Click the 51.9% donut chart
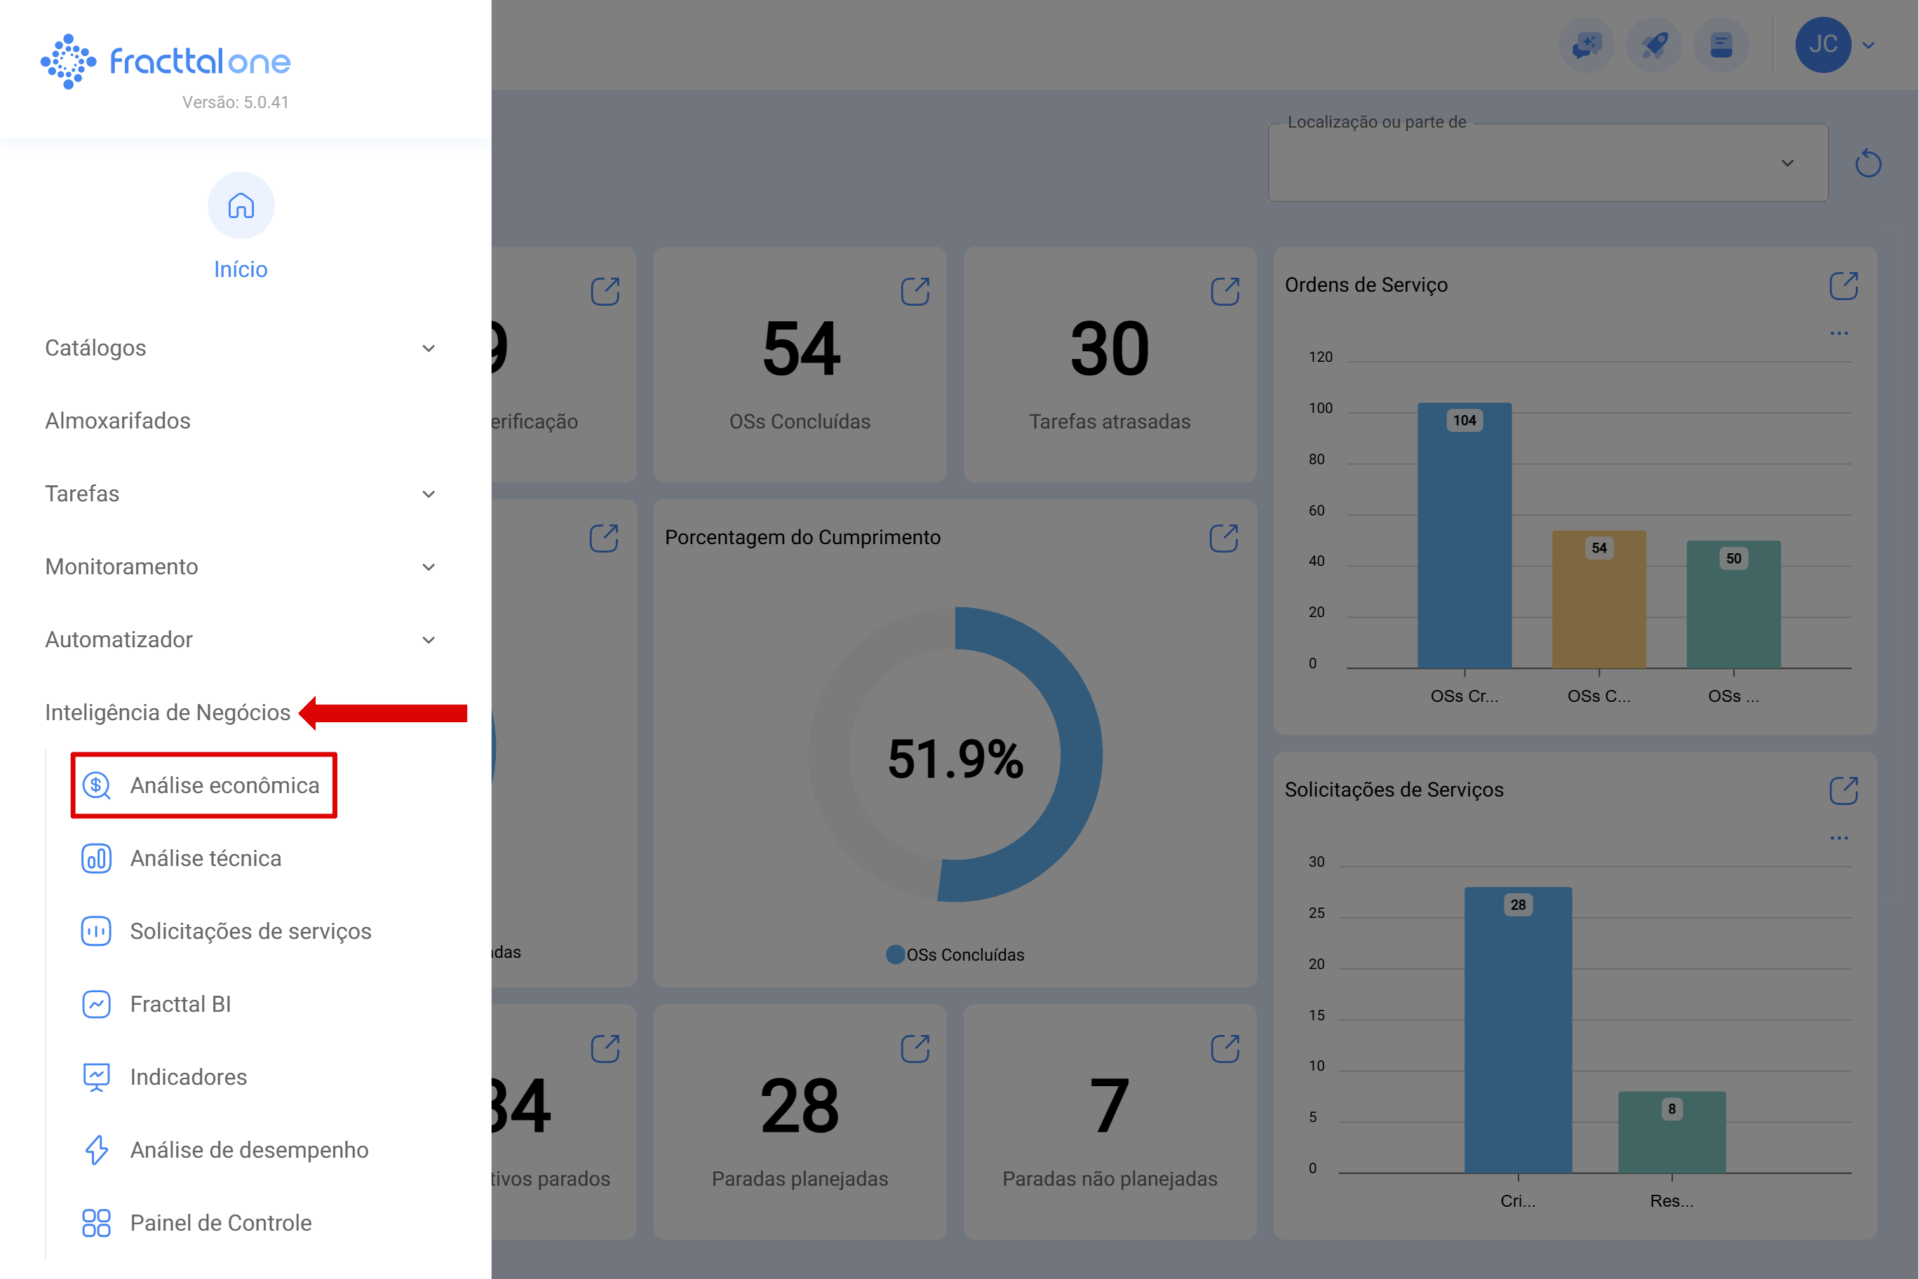This screenshot has height=1279, width=1919. point(955,754)
